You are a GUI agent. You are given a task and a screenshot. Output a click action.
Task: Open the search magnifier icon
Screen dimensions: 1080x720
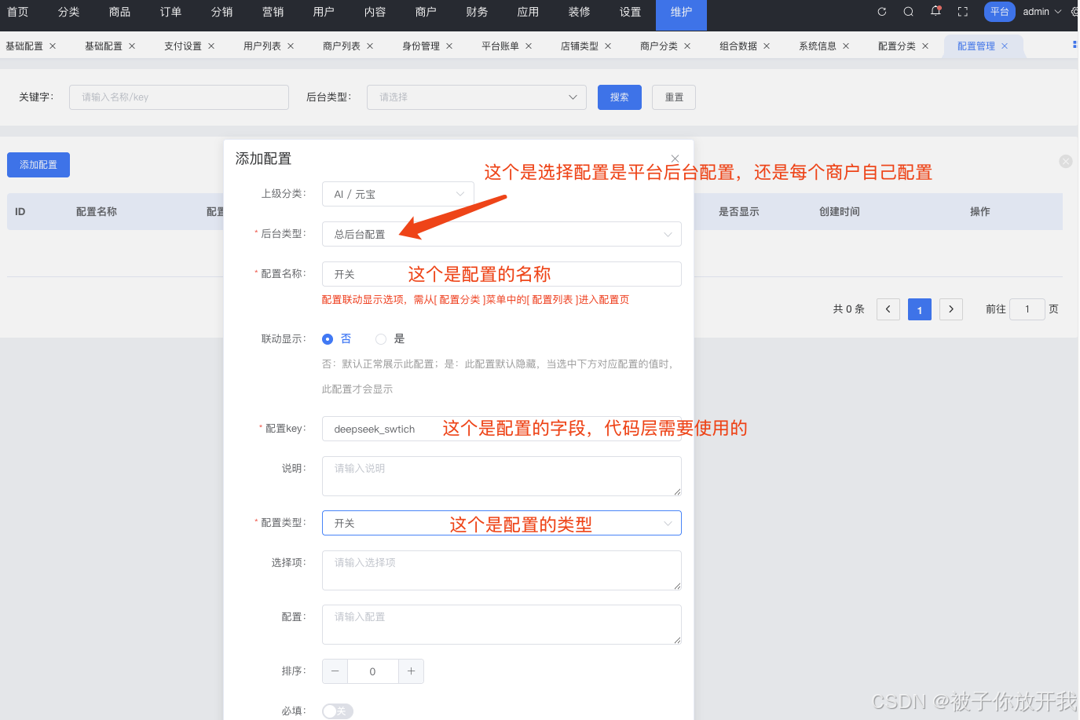(909, 12)
